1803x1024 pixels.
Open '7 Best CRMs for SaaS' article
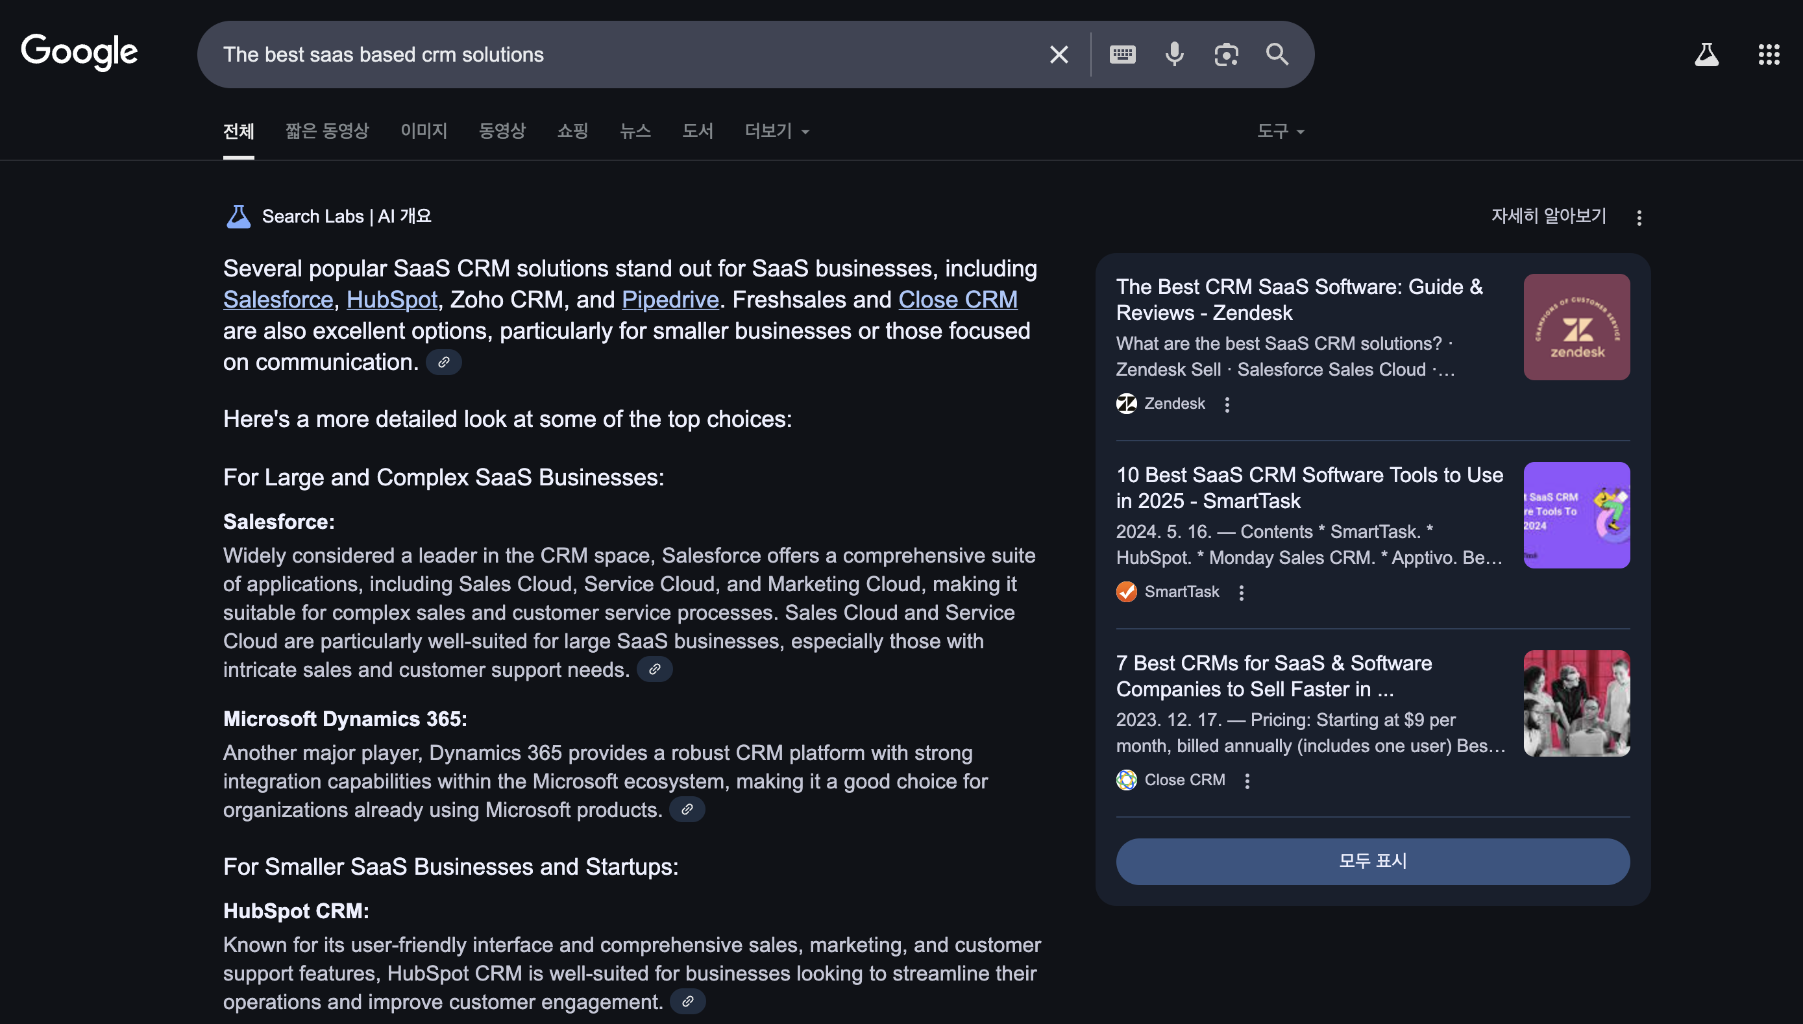tap(1273, 677)
